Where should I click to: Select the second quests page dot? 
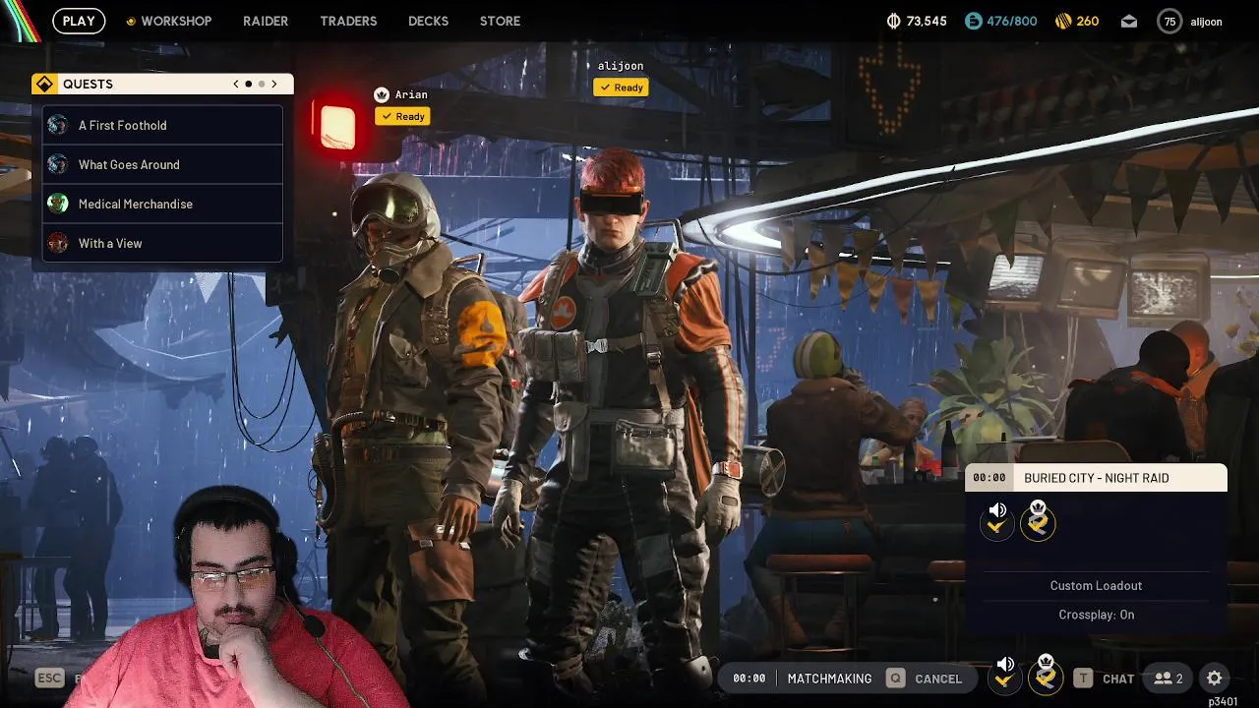[262, 84]
